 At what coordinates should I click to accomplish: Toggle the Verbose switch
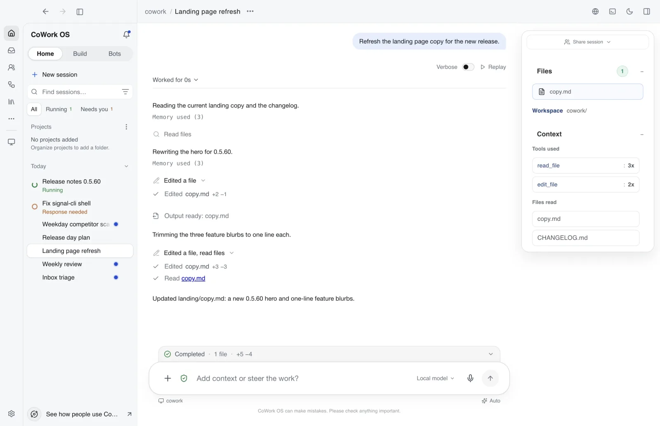468,67
